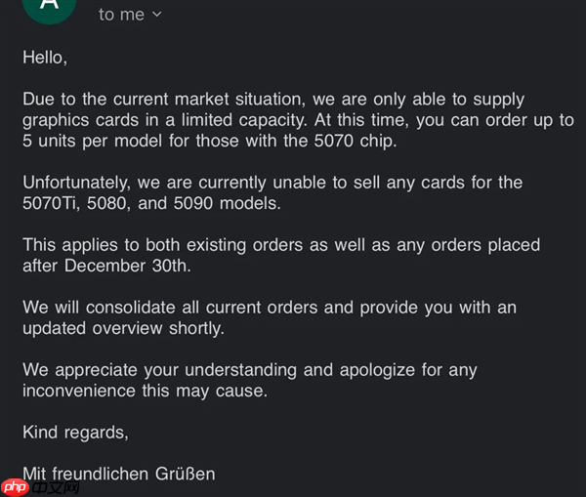Click the "Kind regards," sign-off
Screen dimensions: 586x497
point(75,432)
